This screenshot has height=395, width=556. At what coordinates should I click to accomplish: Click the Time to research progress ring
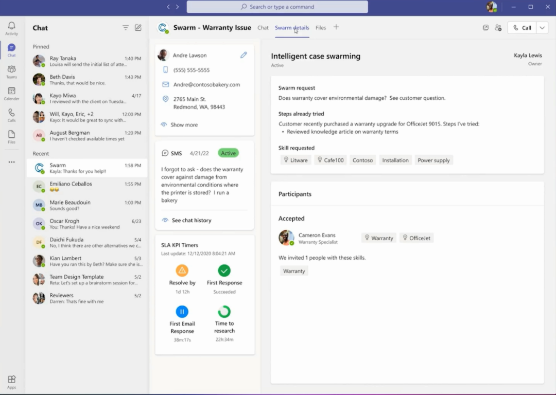pos(224,312)
